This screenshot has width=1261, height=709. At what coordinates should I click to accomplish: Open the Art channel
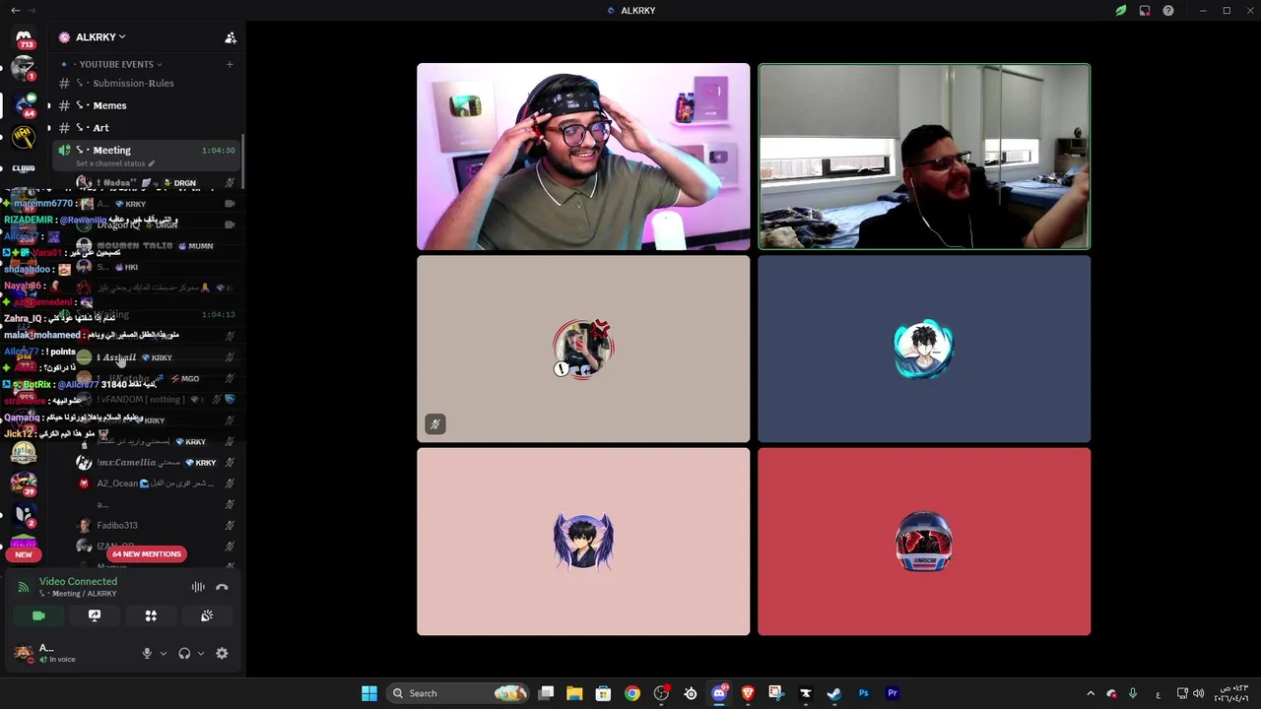click(145, 128)
